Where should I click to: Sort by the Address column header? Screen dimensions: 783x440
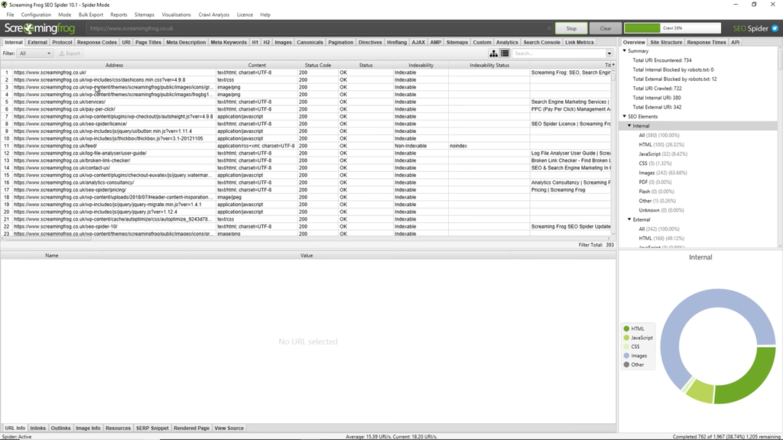(115, 66)
